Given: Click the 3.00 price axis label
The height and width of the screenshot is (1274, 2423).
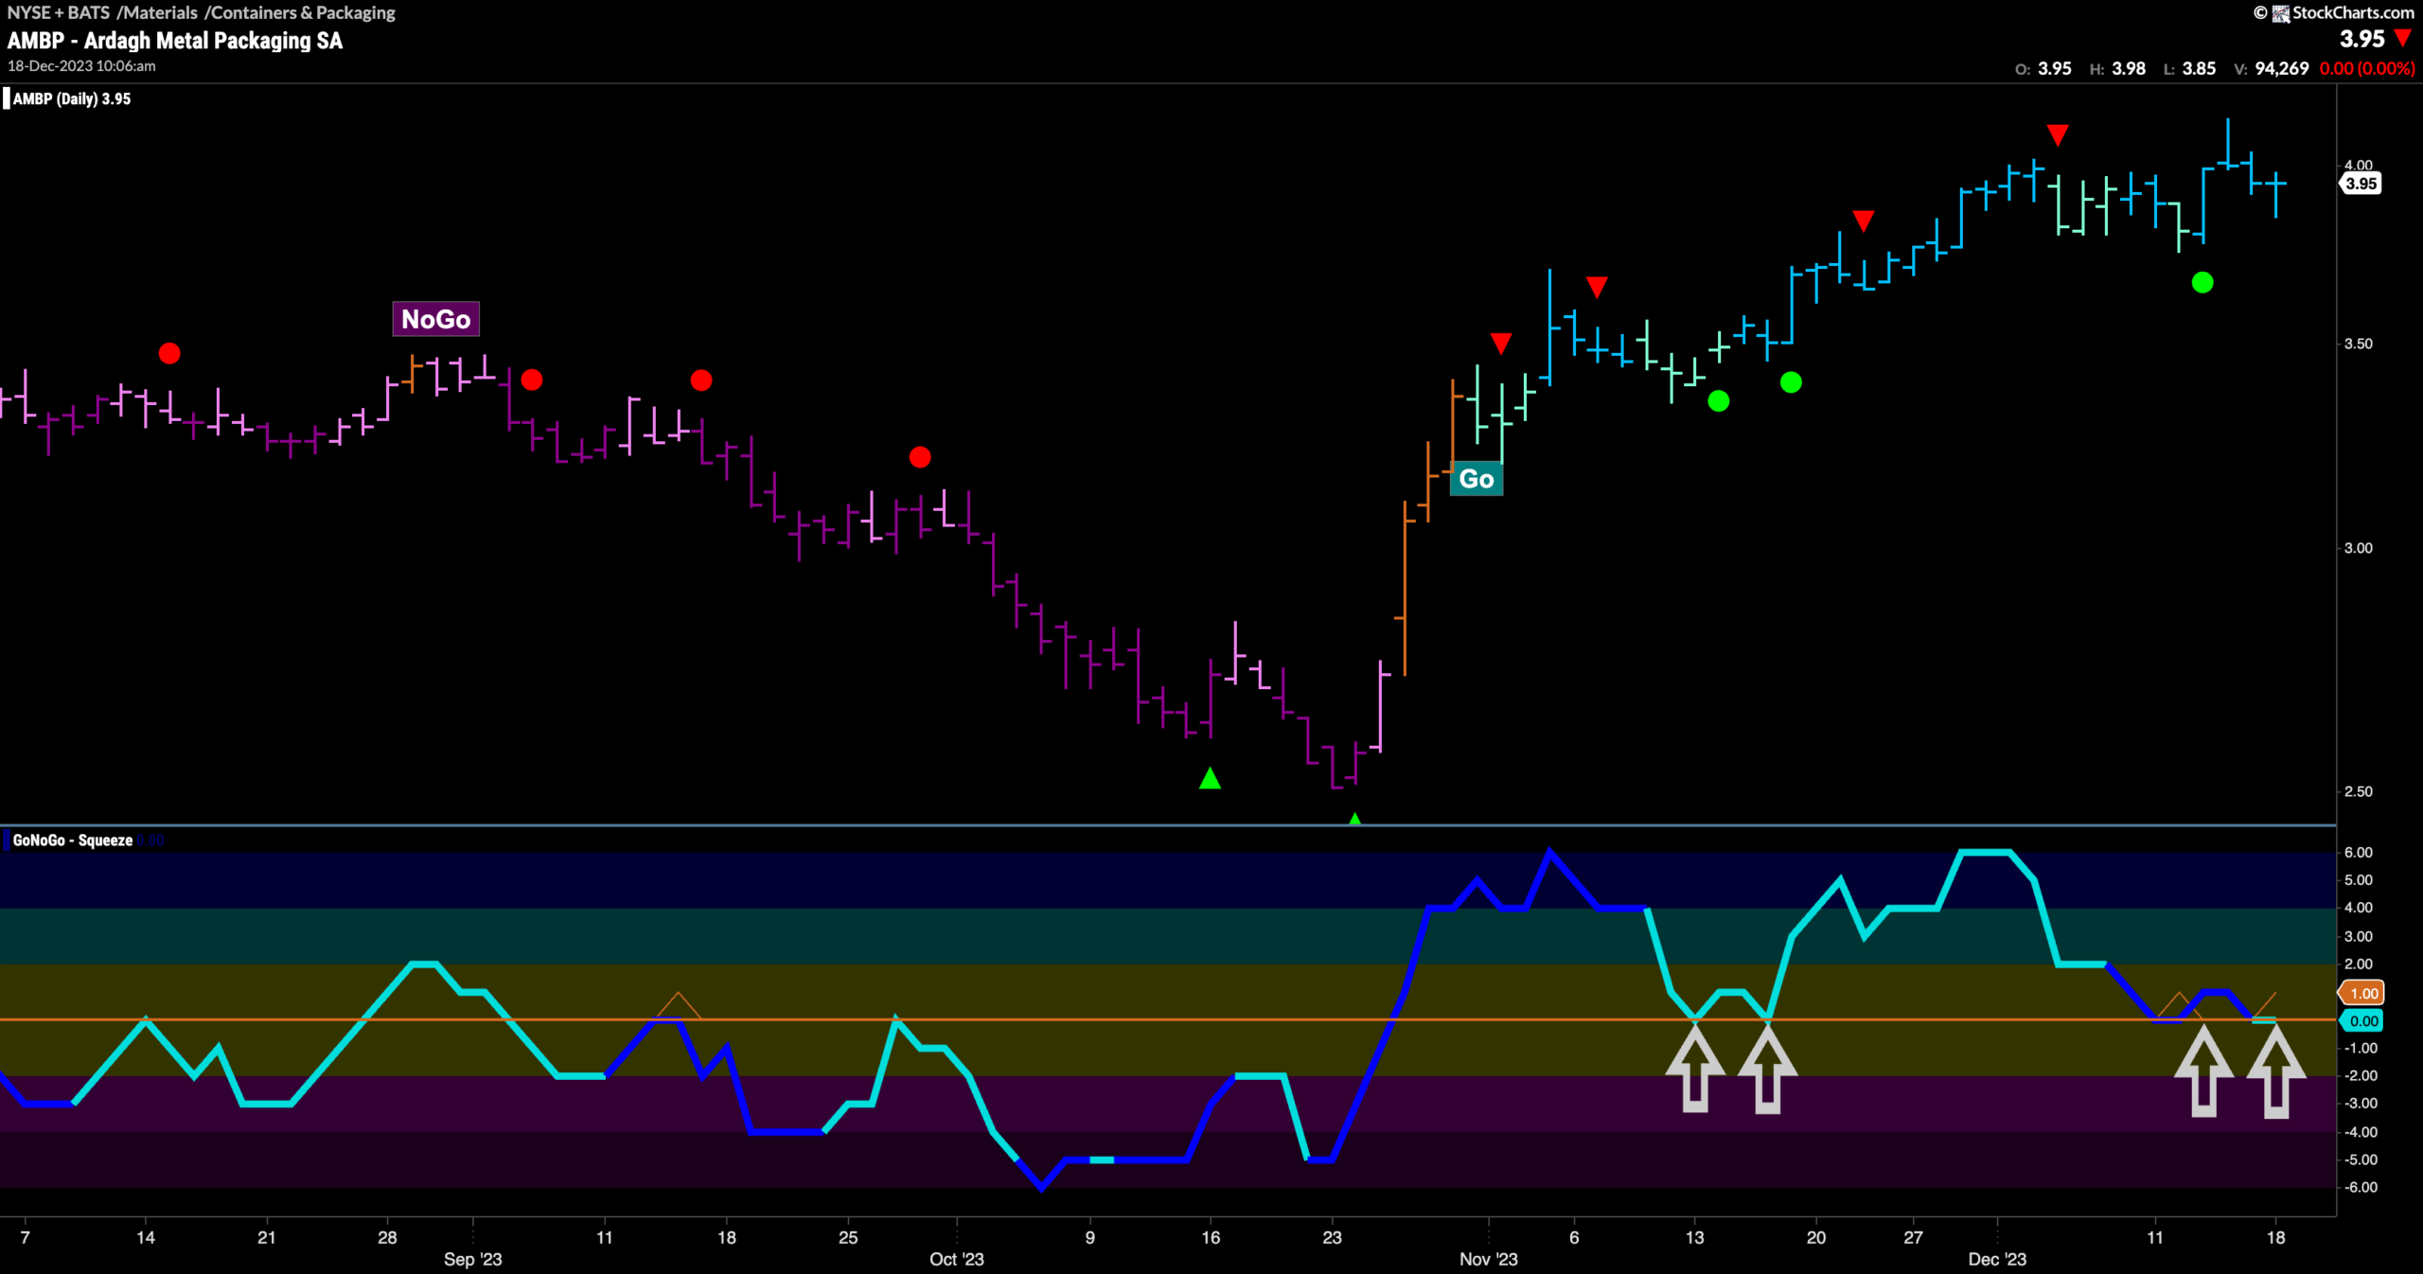Looking at the screenshot, I should pyautogui.click(x=2359, y=548).
